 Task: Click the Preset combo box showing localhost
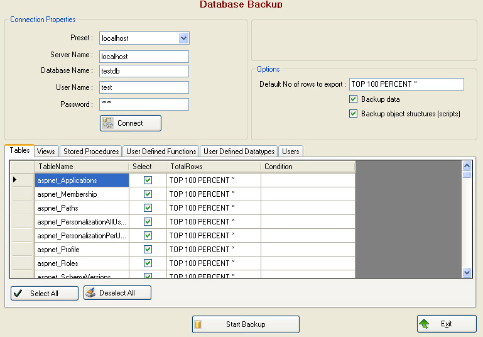(x=144, y=38)
